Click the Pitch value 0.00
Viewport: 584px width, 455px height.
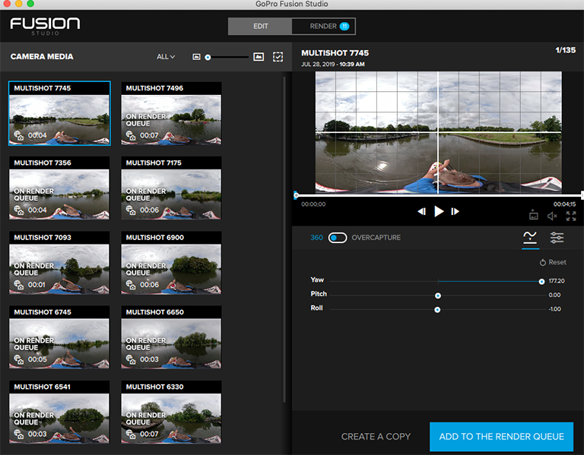coord(554,295)
